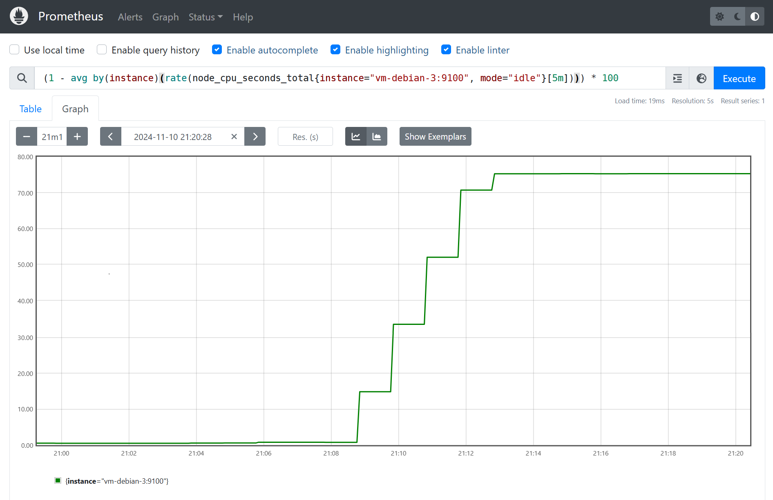The width and height of the screenshot is (773, 500).
Task: Toggle Use local time checkbox
Action: pos(14,50)
